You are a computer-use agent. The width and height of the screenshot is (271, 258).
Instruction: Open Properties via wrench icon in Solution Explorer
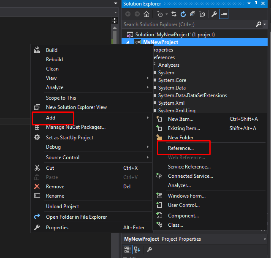pos(214,14)
